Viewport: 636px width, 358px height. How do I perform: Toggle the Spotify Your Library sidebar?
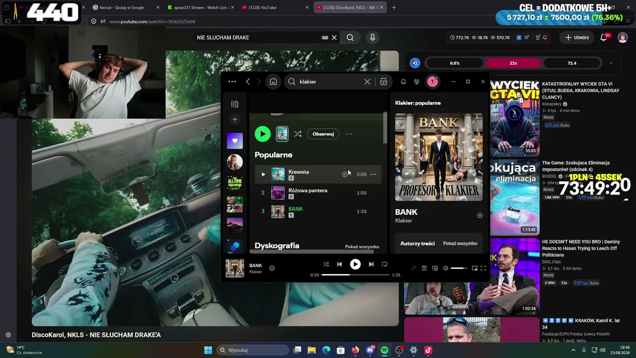coord(235,104)
